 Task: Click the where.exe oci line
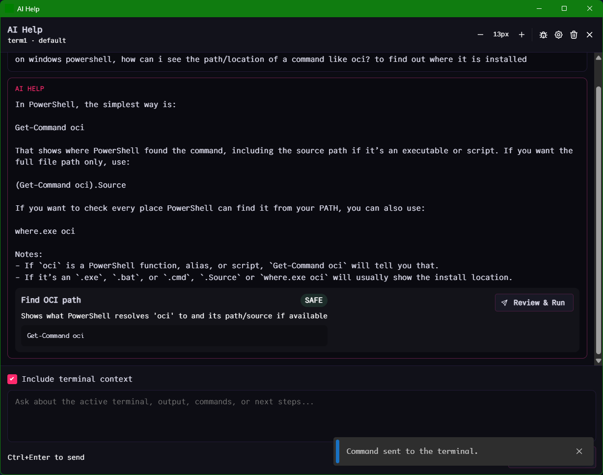45,231
